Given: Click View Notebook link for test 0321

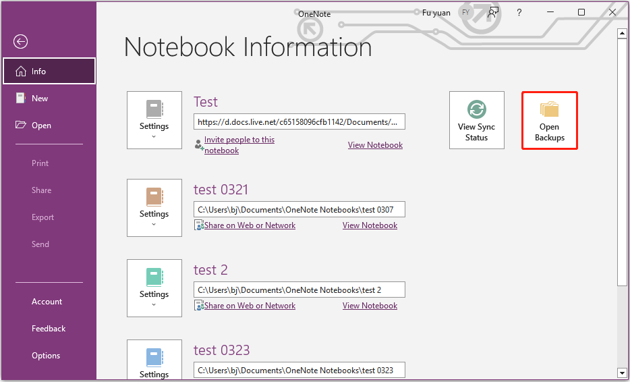Looking at the screenshot, I should coord(370,225).
